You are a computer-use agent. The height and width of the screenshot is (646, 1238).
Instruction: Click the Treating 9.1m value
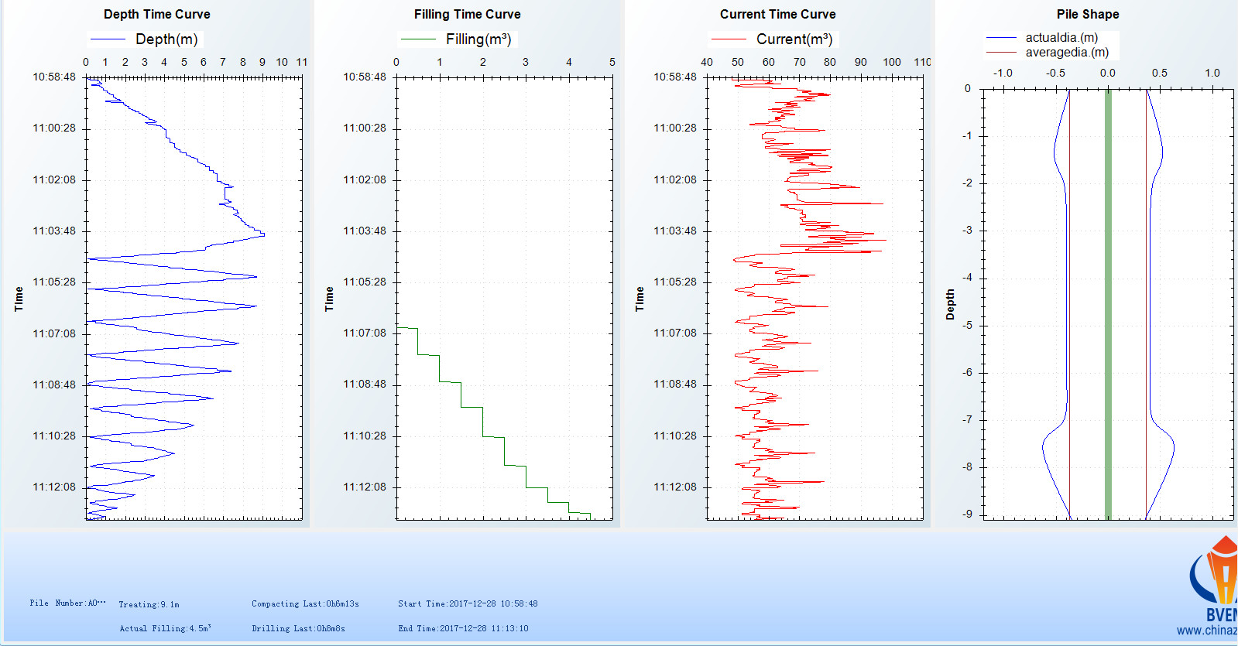[149, 604]
